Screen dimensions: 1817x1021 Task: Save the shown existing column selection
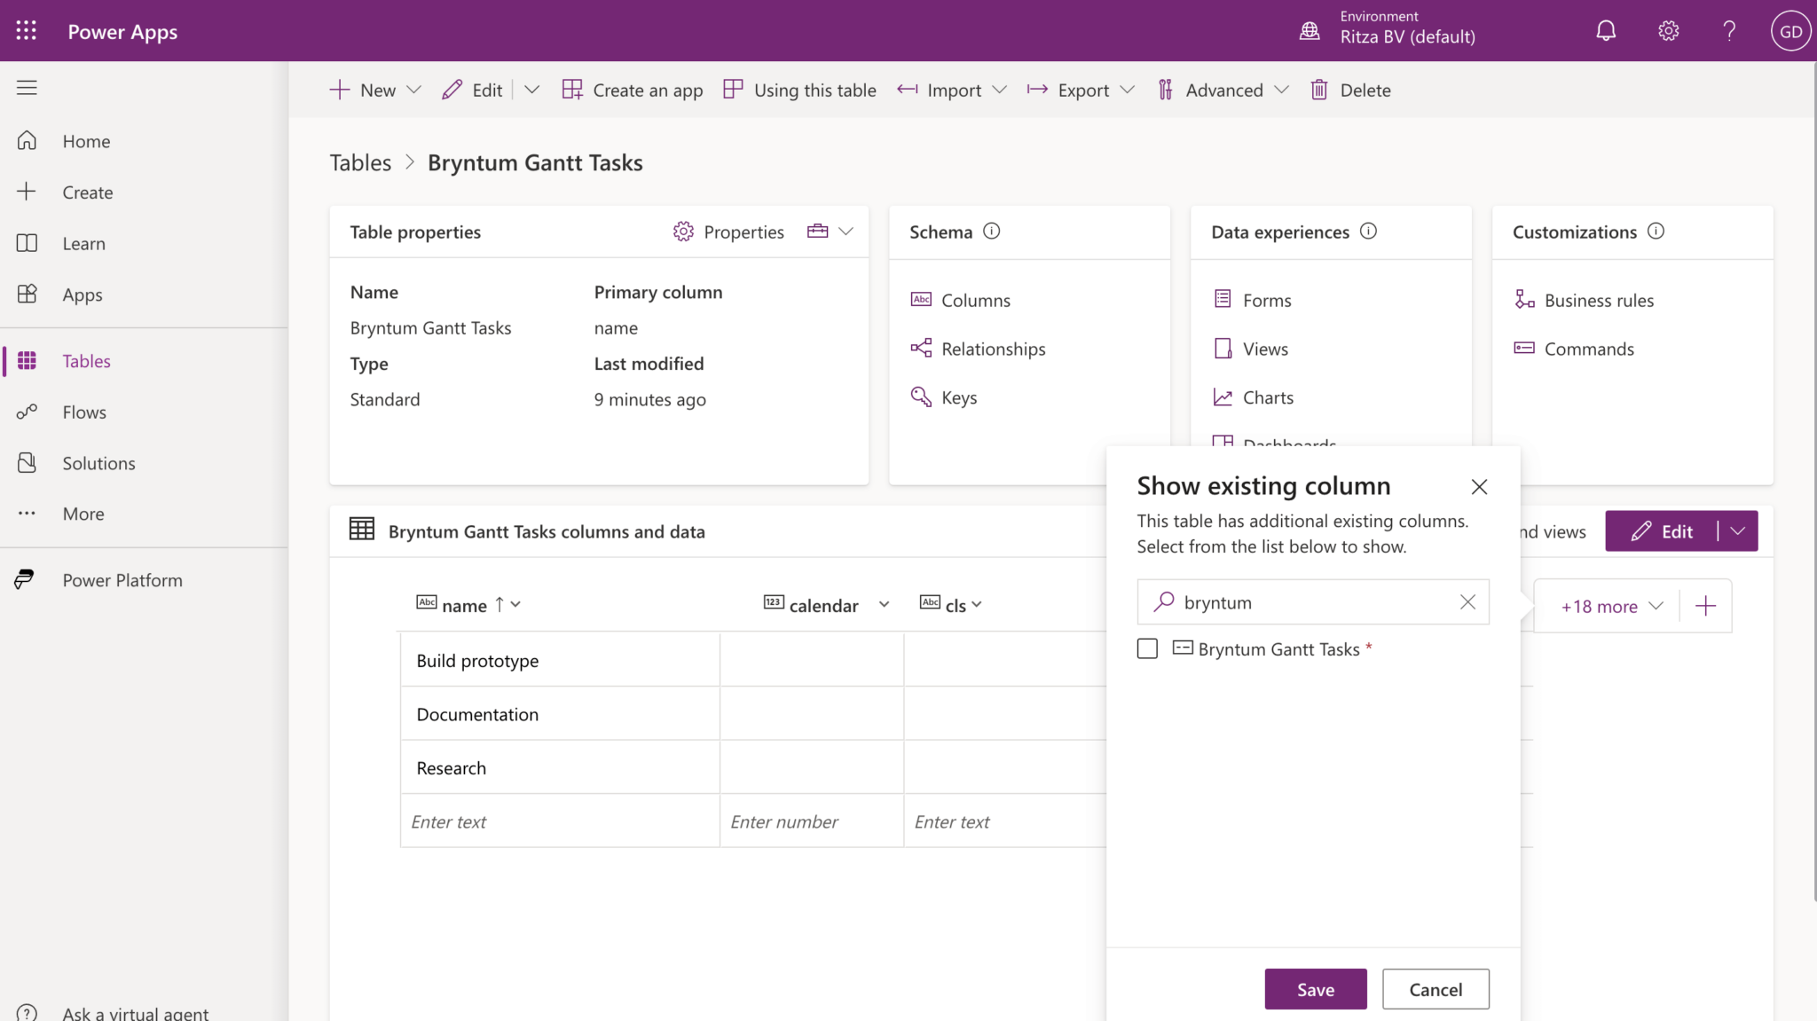coord(1316,988)
